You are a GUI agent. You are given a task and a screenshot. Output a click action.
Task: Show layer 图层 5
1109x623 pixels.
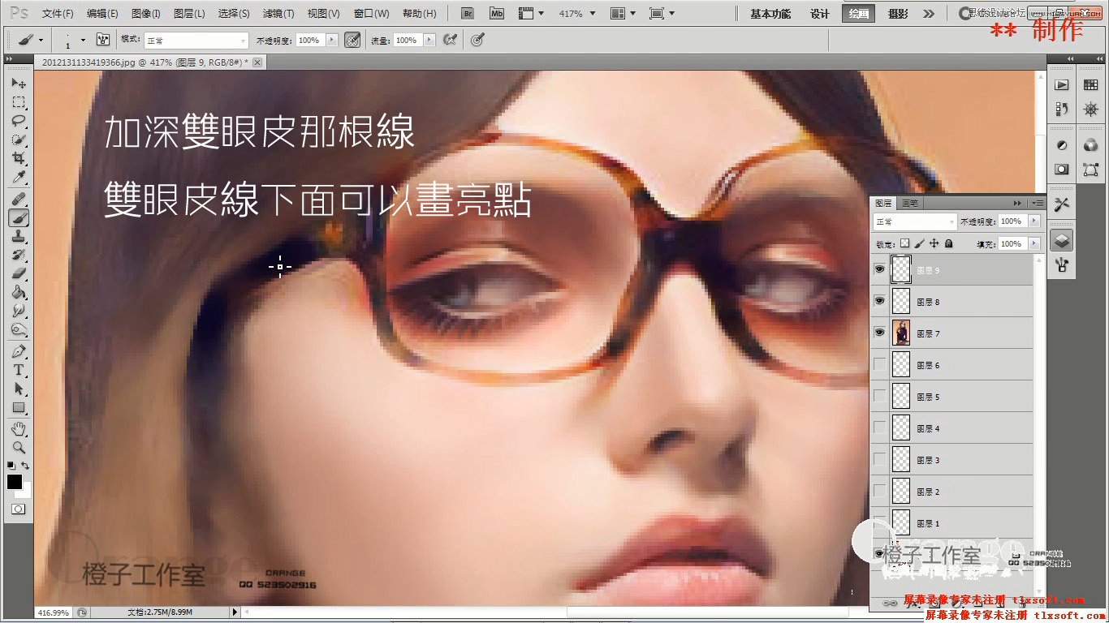tap(879, 397)
